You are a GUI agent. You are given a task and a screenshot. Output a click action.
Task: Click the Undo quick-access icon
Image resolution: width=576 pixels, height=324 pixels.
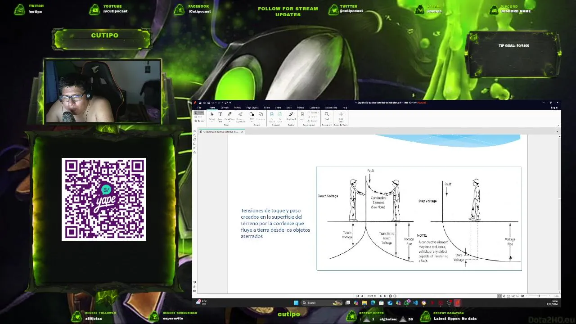tap(212, 103)
